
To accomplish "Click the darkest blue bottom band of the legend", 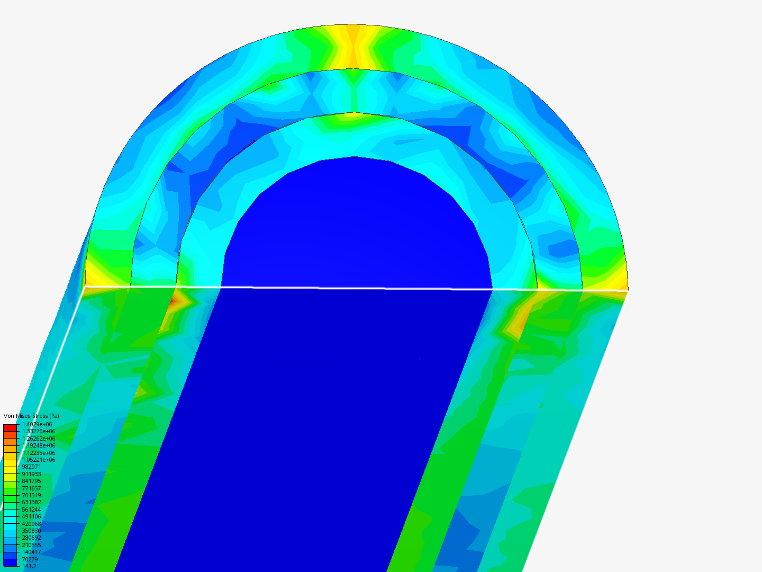I will tap(10, 563).
